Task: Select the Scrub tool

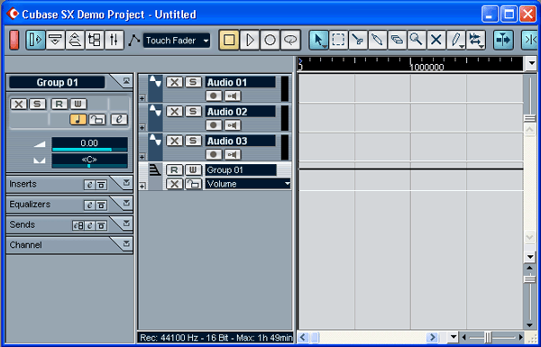Action: (x=476, y=40)
